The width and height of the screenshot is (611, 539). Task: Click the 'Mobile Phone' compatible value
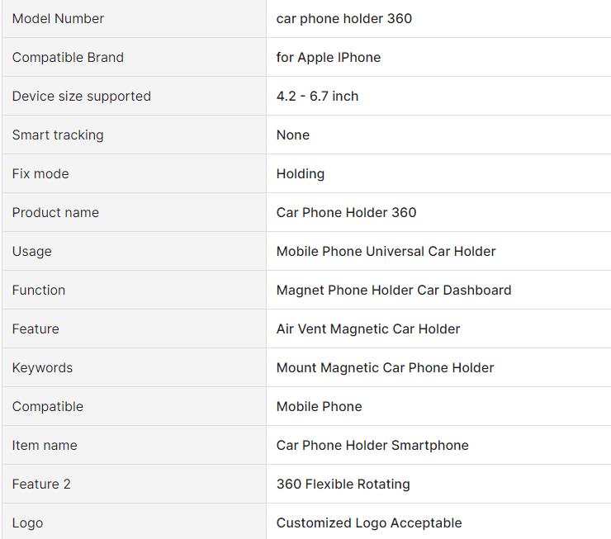[x=319, y=406]
